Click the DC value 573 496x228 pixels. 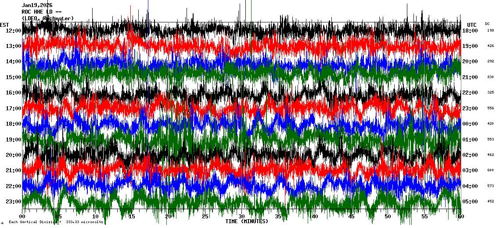tap(491, 186)
